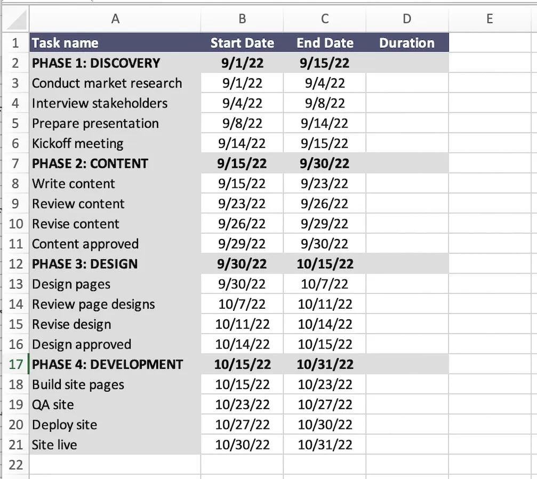Select column A header
This screenshot has width=537, height=479.
click(115, 19)
